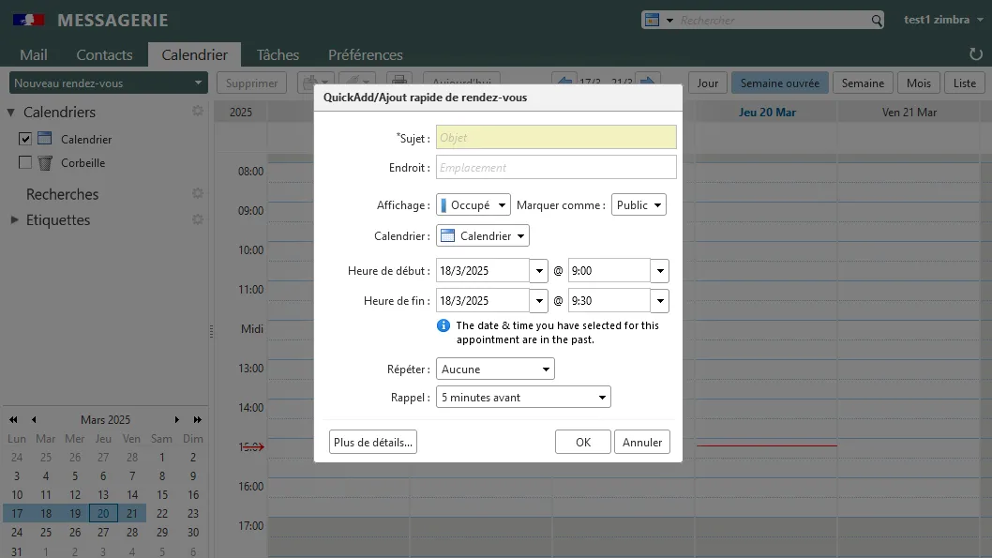
Task: Click the print icon in the toolbar
Action: [399, 81]
